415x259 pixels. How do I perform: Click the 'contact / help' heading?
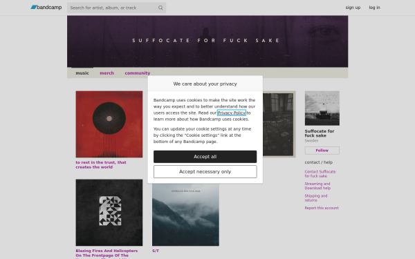coord(319,162)
